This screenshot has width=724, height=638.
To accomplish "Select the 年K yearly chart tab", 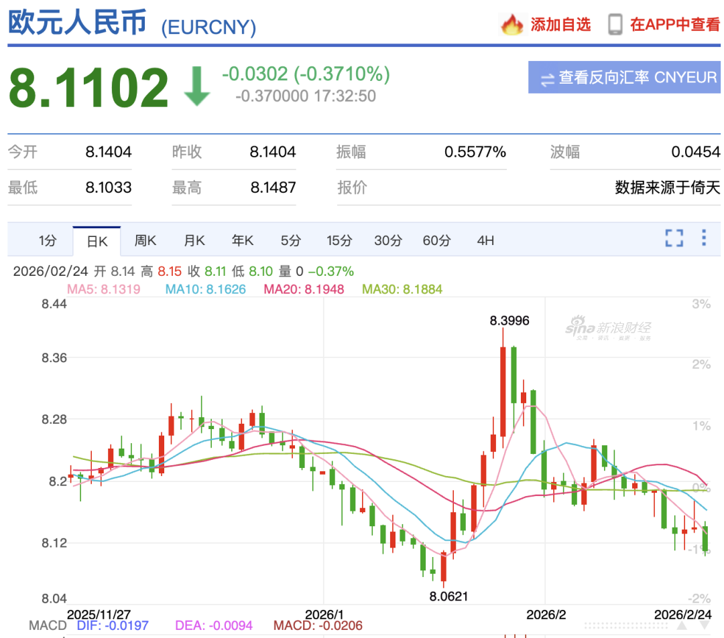I will 243,240.
